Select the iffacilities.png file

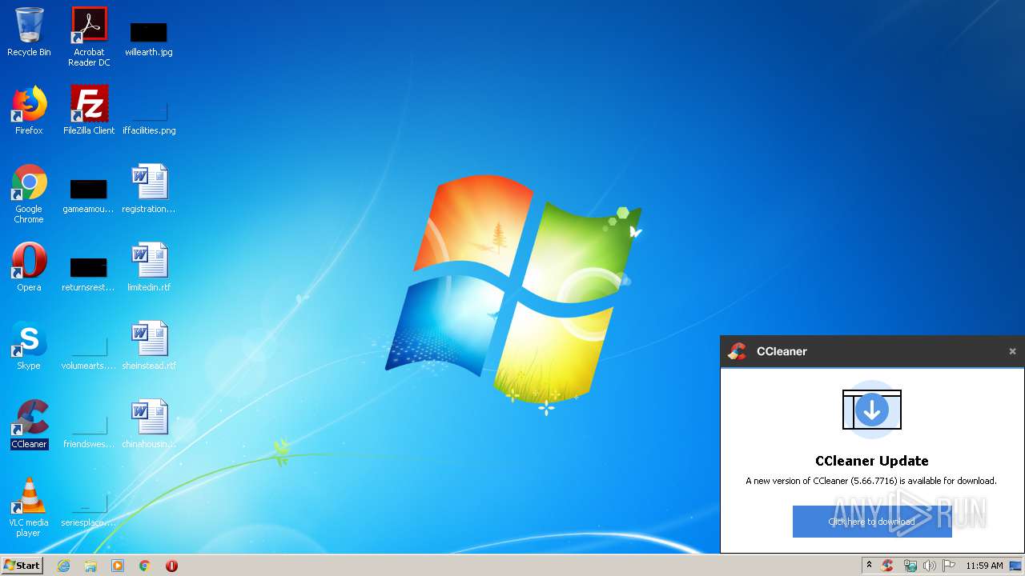pos(149,117)
